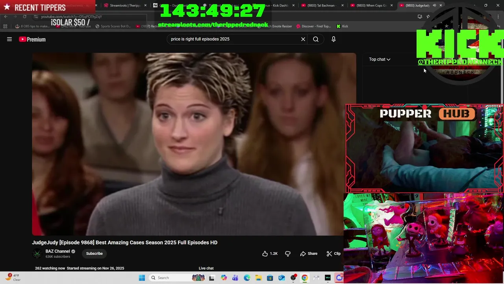Dislike the video

288,254
